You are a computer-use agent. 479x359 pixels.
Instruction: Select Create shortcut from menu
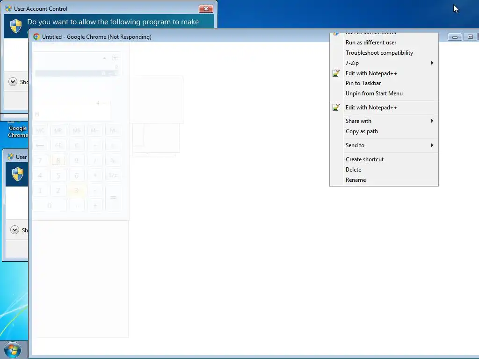[384, 159]
